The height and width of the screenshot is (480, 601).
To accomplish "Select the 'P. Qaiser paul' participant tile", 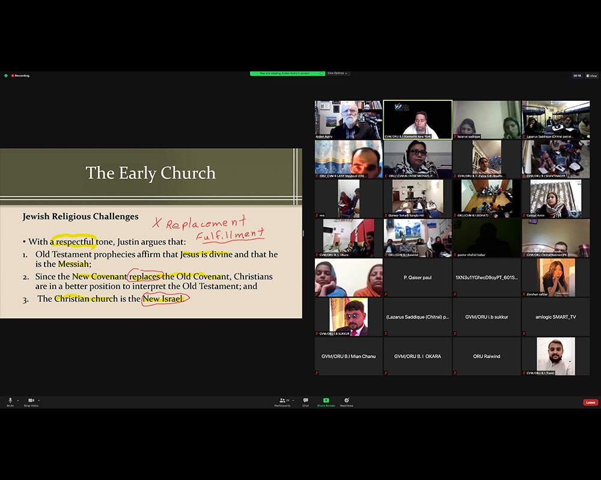I will [x=418, y=277].
